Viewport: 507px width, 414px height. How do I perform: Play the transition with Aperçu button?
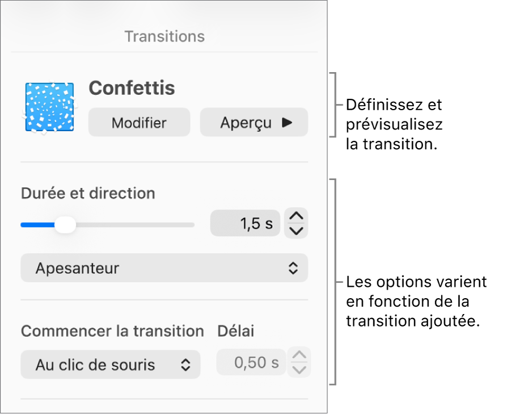pos(253,123)
